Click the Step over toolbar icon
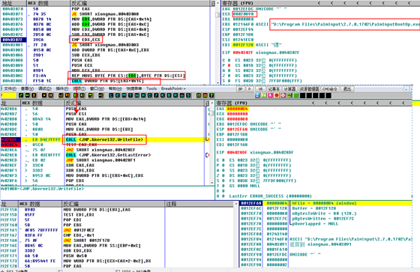The image size is (420, 272). 67,95
